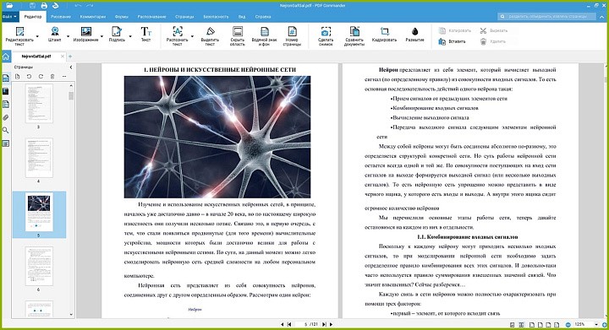Image resolution: width=609 pixels, height=330 pixels.
Task: Jump to the first page
Action: 289,324
